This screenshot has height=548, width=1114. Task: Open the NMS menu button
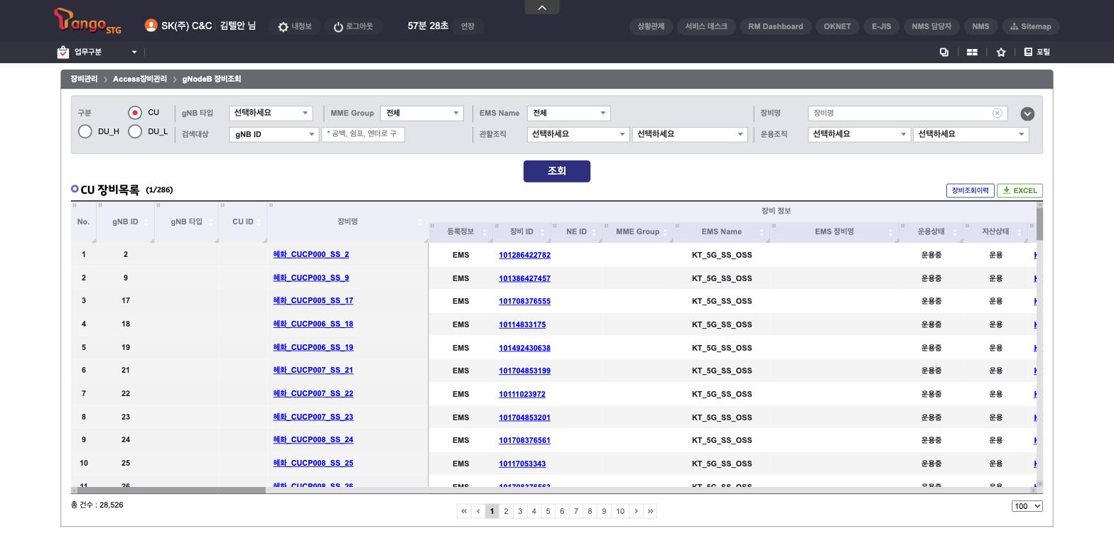tap(980, 26)
